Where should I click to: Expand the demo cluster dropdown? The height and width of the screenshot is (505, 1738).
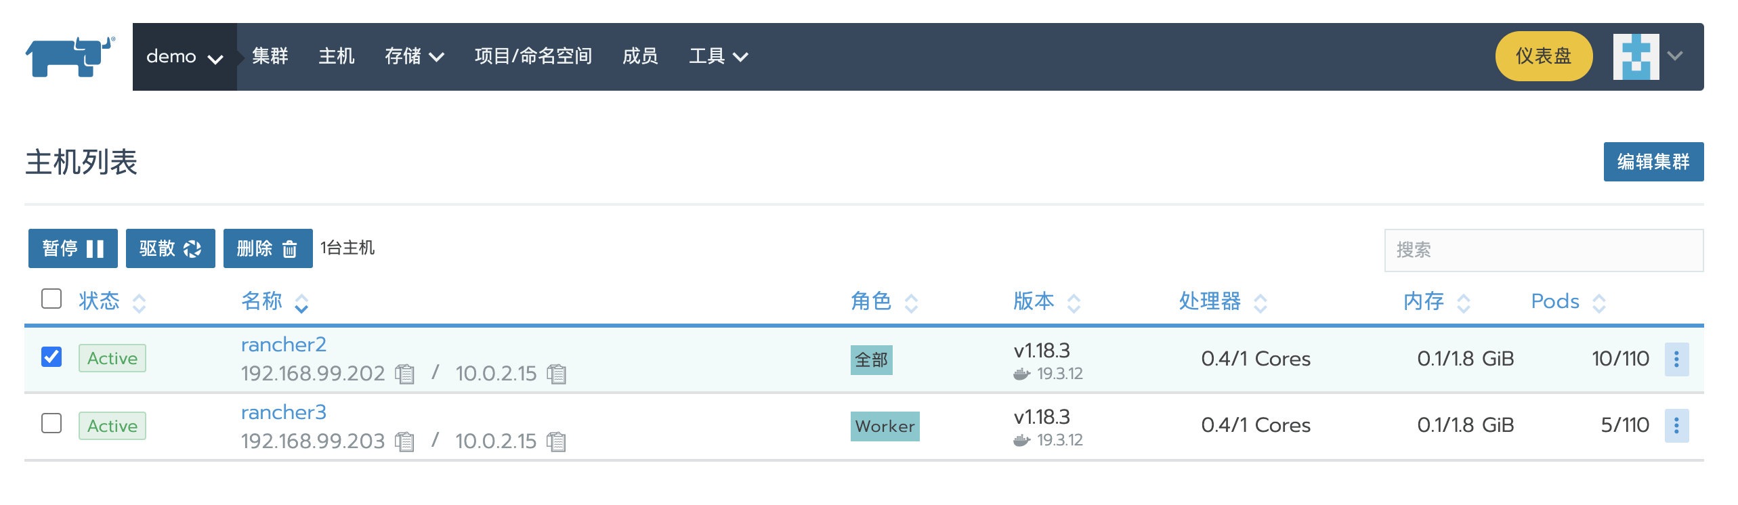[184, 57]
